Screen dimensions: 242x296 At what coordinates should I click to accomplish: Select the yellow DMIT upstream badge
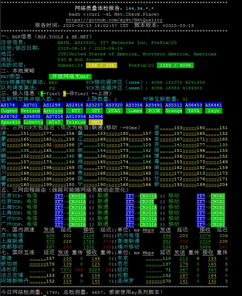[x=96, y=122]
